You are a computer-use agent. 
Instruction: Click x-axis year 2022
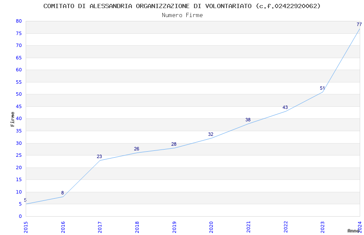[286, 227]
